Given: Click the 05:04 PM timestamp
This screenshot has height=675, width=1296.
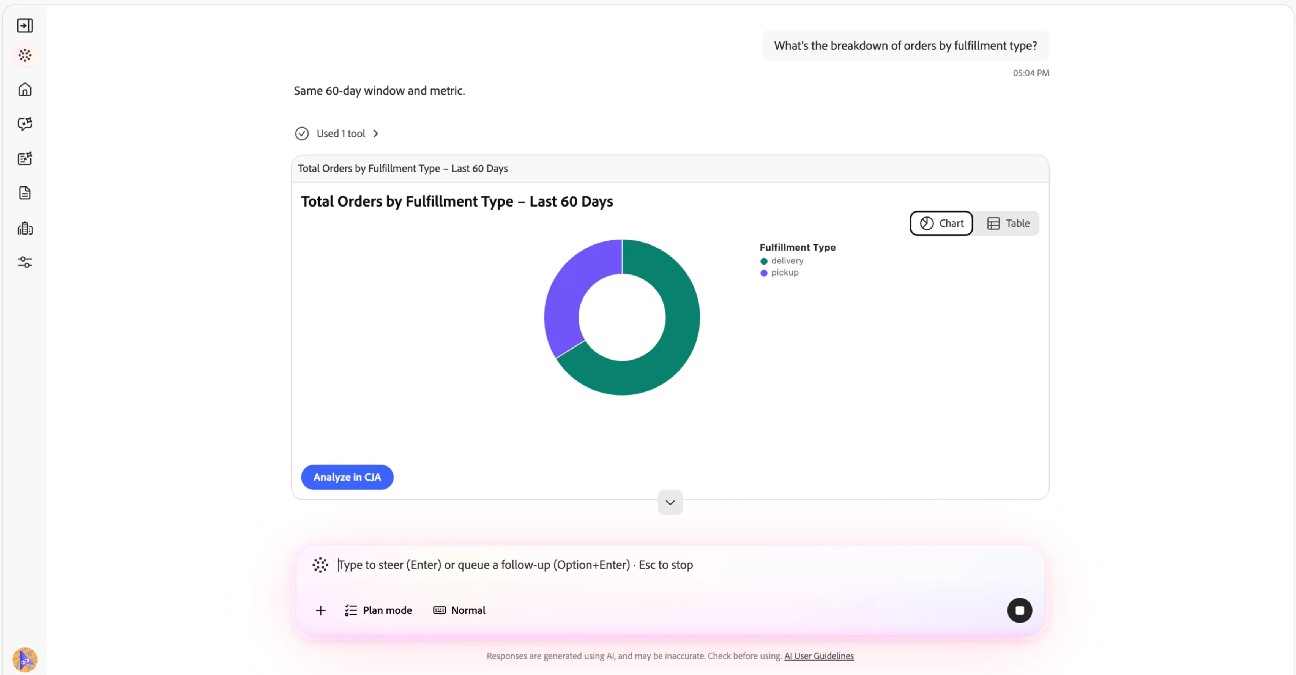Looking at the screenshot, I should [1031, 73].
